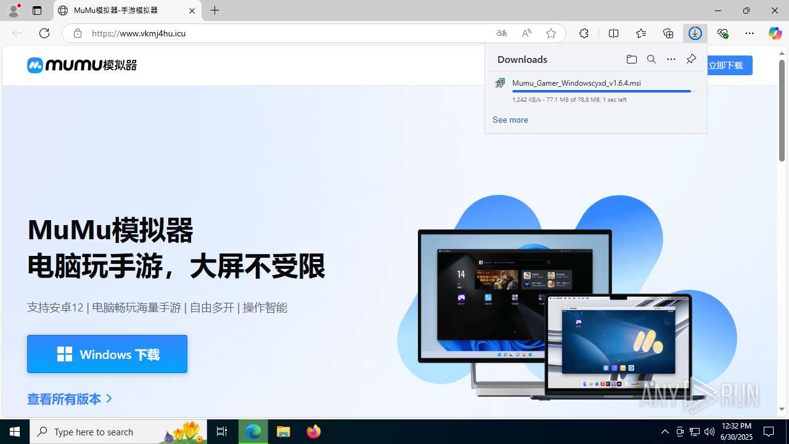This screenshot has width=789, height=444.
Task: Open File Explorer from the taskbar
Action: (x=284, y=432)
